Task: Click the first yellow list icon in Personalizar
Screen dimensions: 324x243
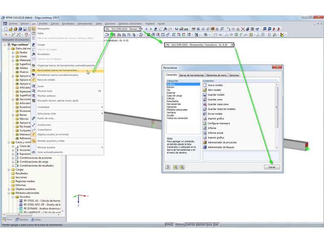Action: (x=176, y=167)
